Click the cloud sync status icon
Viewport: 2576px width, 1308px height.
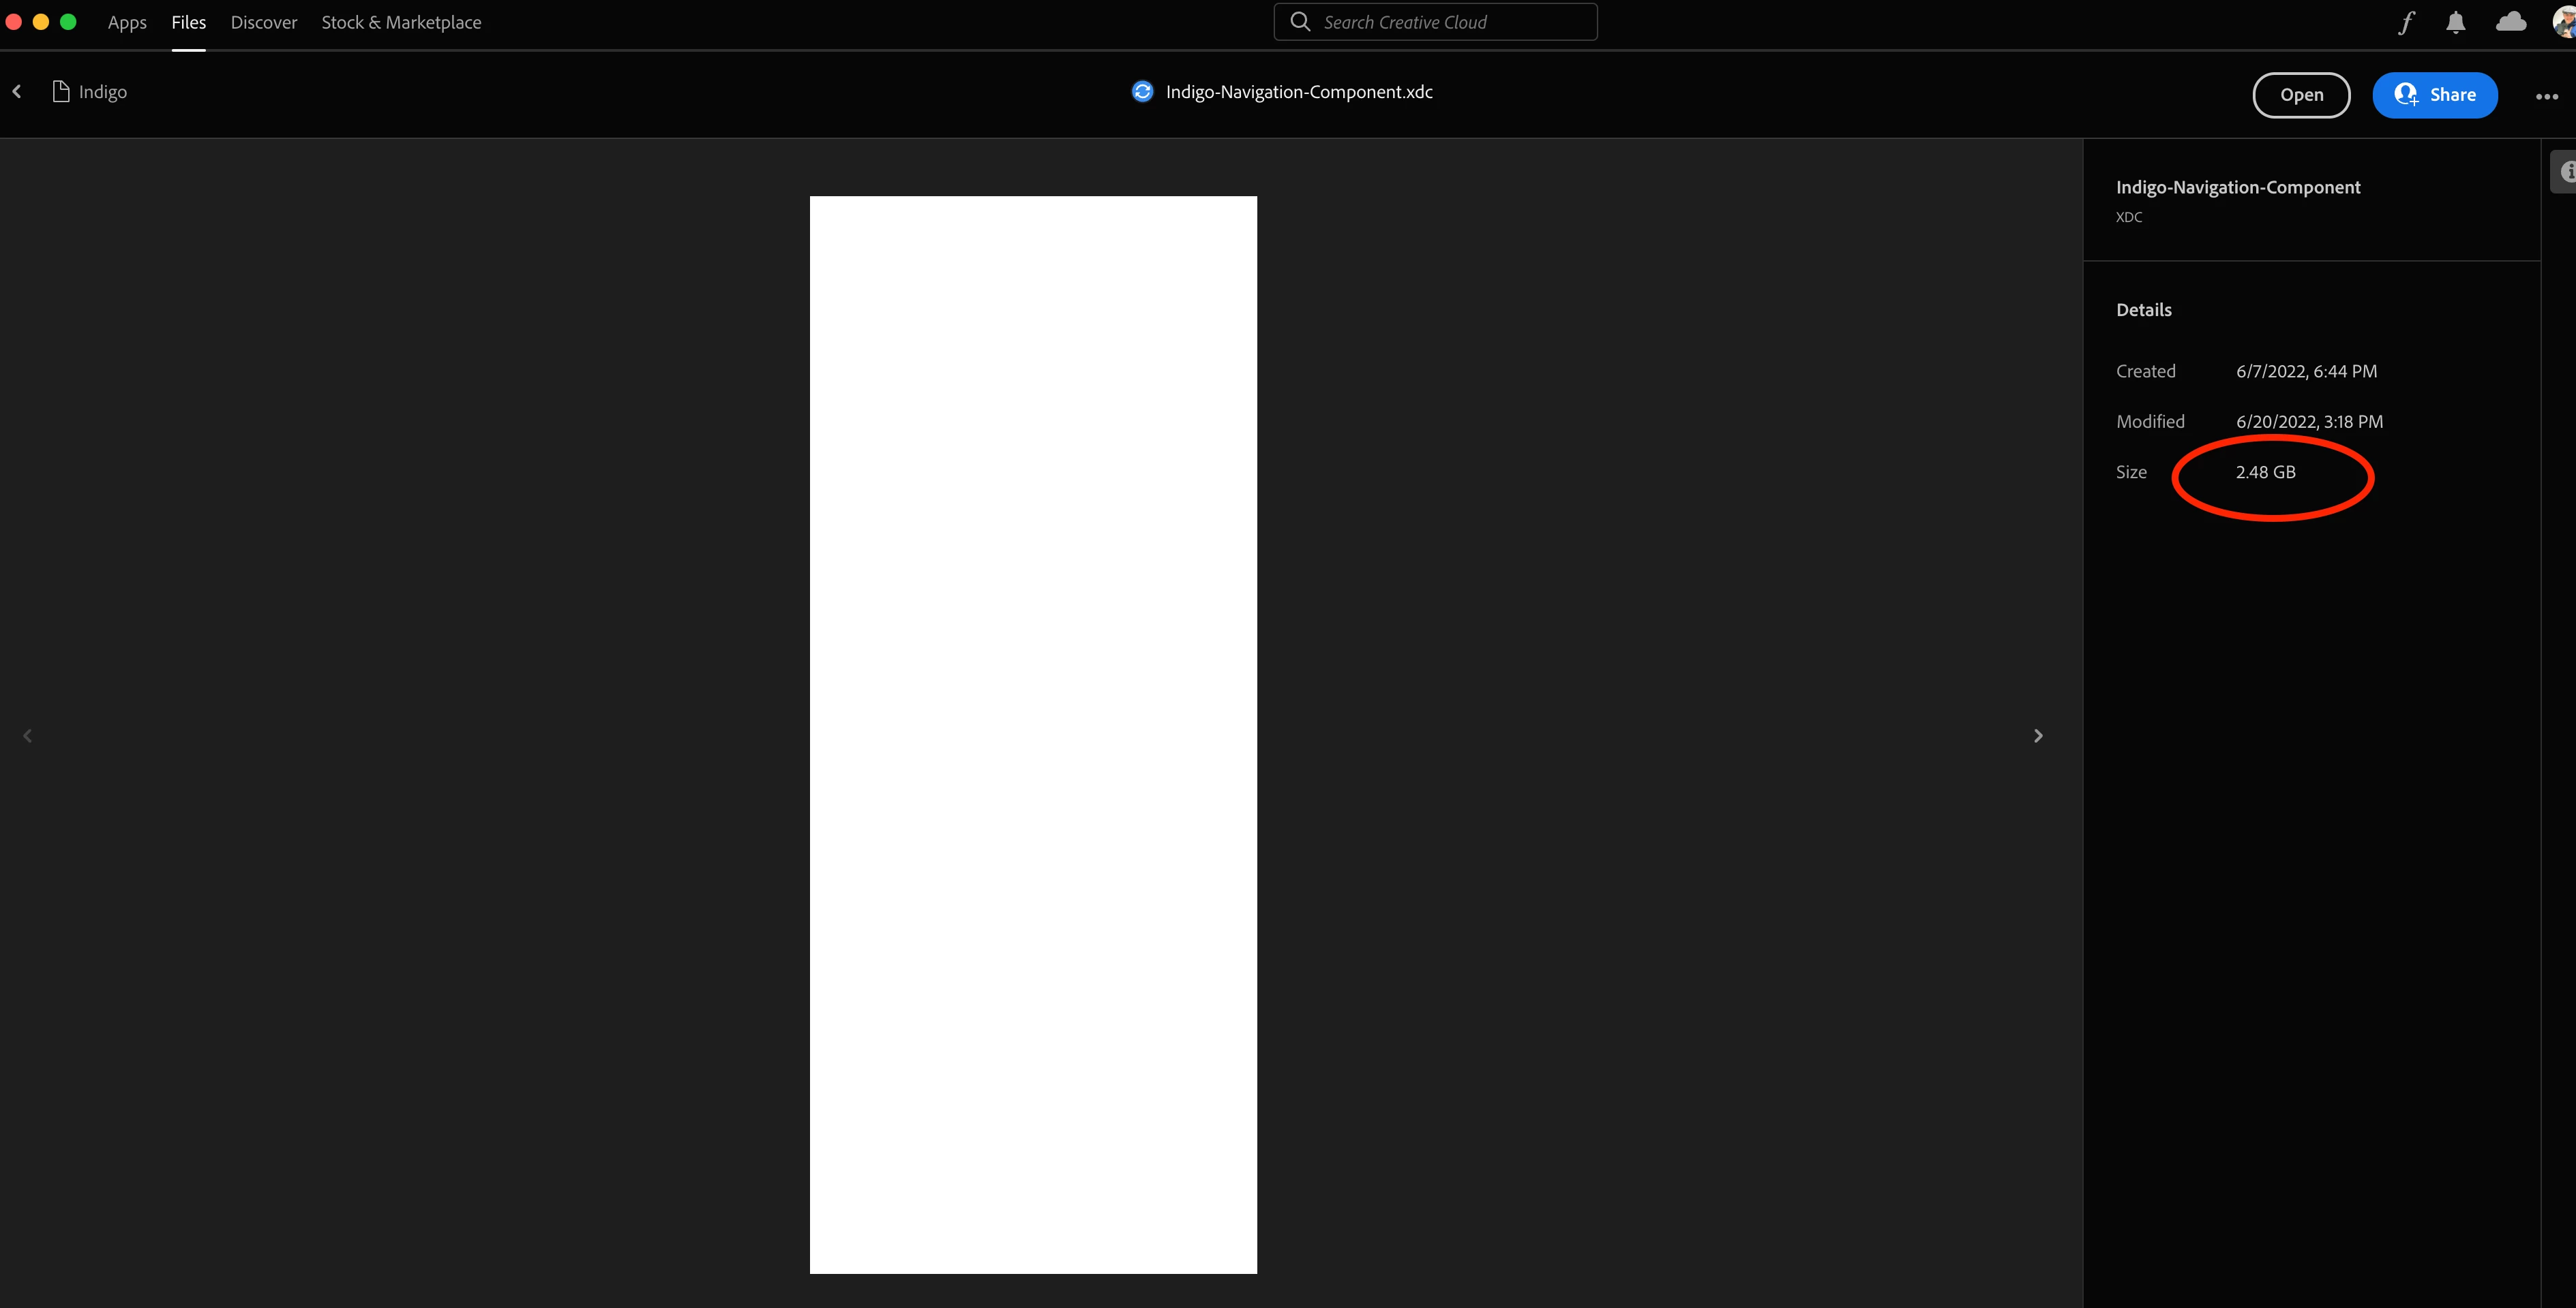[x=2510, y=22]
